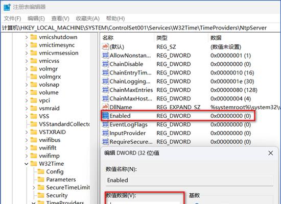Collapse the W32Time tree node
Screen dimensions: 281x204
click(x=27, y=164)
